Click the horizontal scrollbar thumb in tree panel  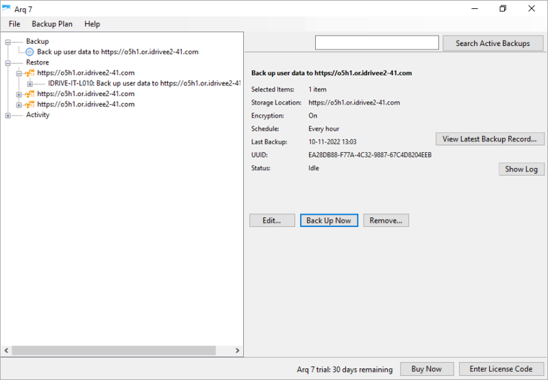114,351
